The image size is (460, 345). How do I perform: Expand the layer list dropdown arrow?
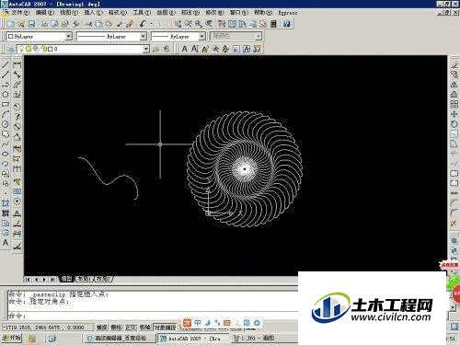click(x=146, y=49)
